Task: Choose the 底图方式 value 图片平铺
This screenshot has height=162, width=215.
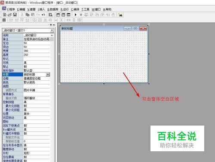Action: (37, 90)
